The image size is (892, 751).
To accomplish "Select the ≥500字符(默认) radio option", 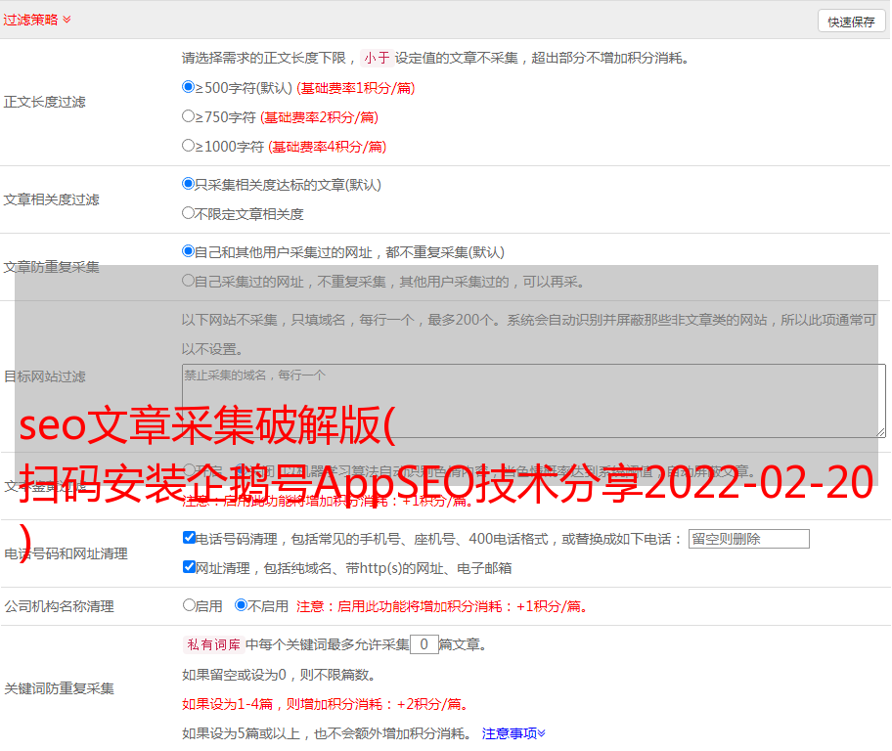I will [189, 87].
